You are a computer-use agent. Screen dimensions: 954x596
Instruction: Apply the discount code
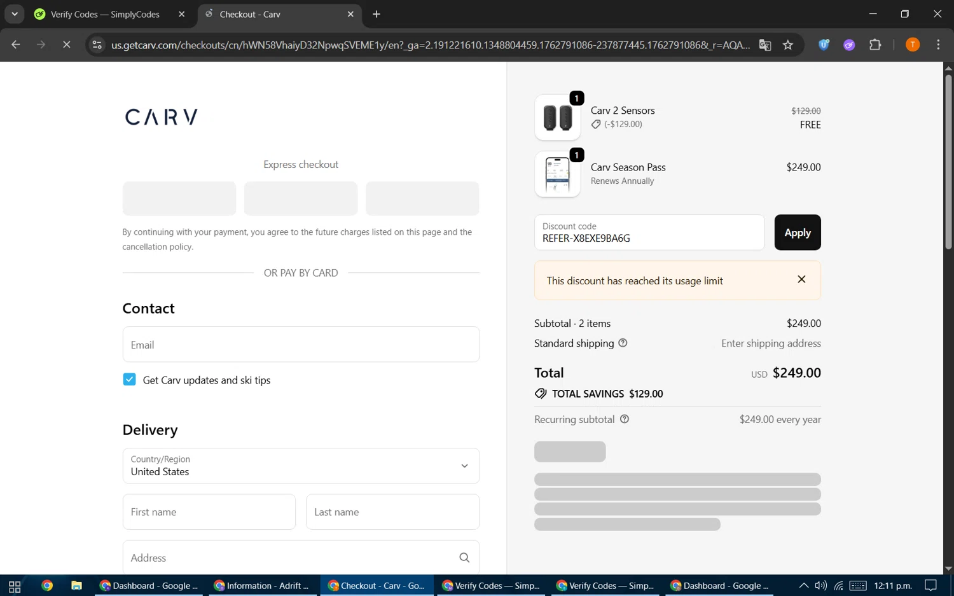(x=798, y=232)
